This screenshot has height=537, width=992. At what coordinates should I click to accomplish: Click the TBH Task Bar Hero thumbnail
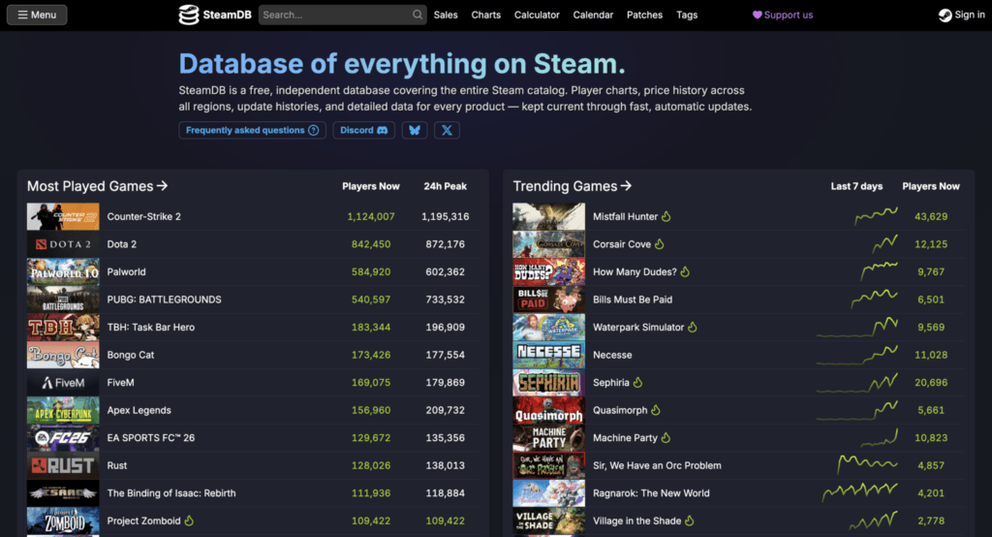tap(63, 327)
